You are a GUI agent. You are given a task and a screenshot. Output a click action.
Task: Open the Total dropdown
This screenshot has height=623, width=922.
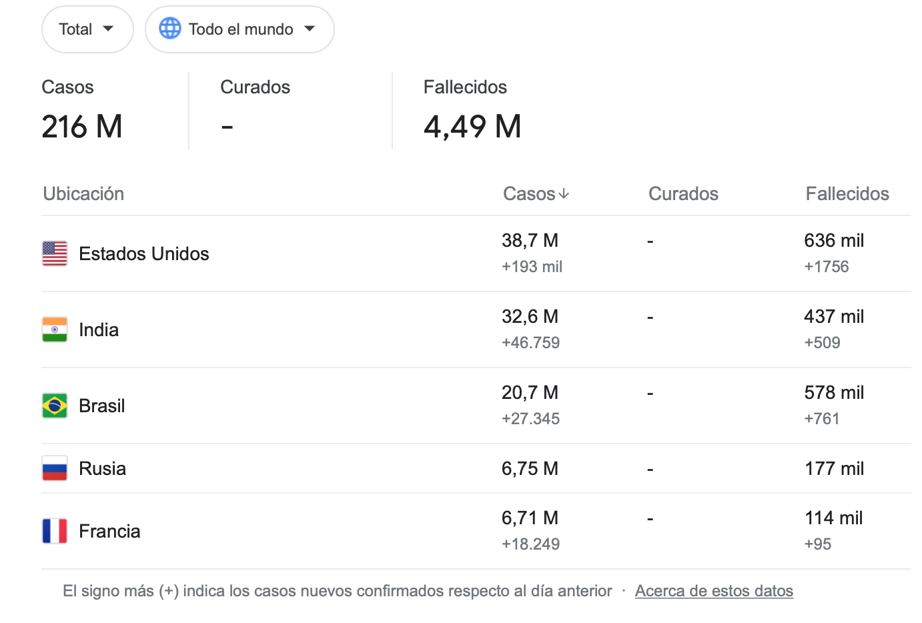point(87,29)
